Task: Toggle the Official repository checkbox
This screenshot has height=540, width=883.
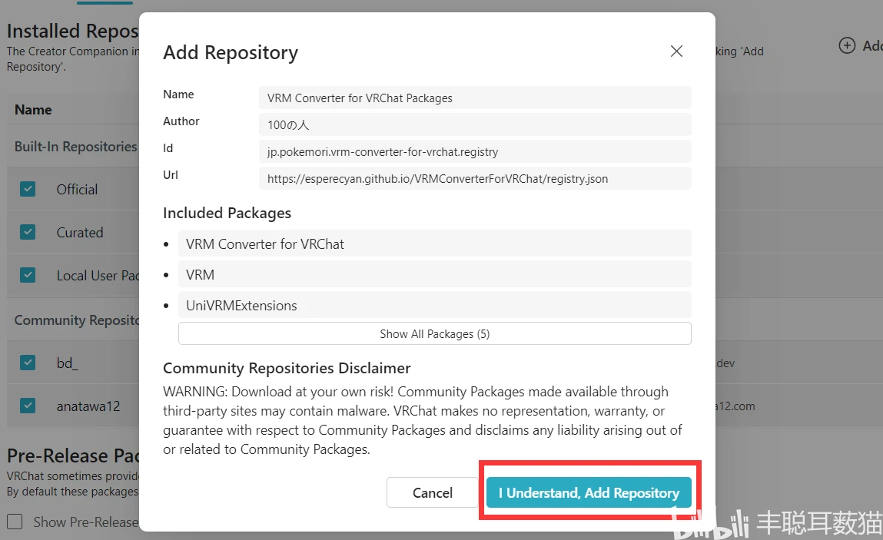Action: 28,189
